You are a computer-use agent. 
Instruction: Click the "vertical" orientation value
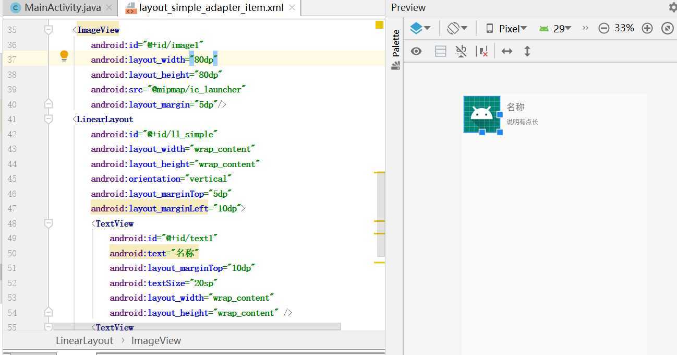click(208, 179)
